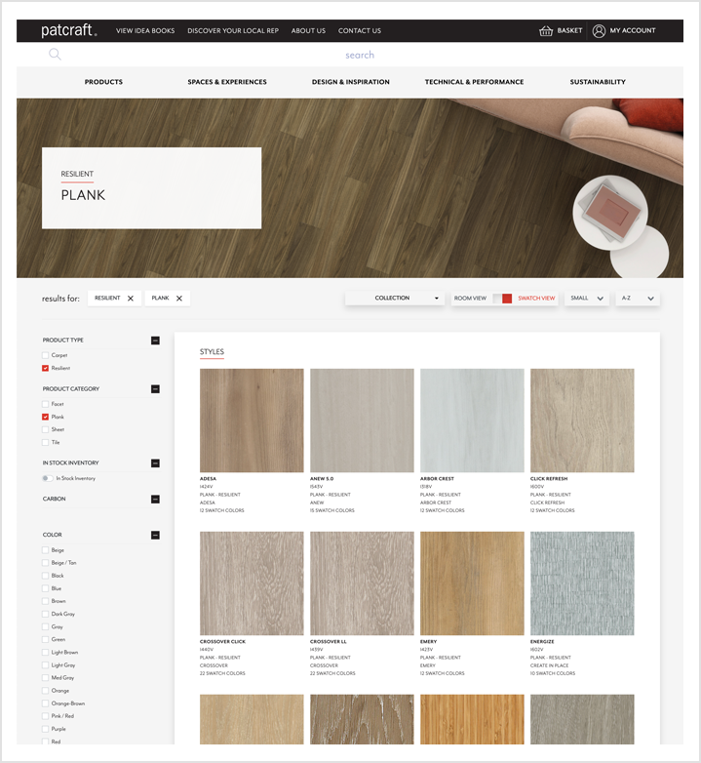Open the Small size dropdown
The image size is (701, 763).
tap(587, 299)
